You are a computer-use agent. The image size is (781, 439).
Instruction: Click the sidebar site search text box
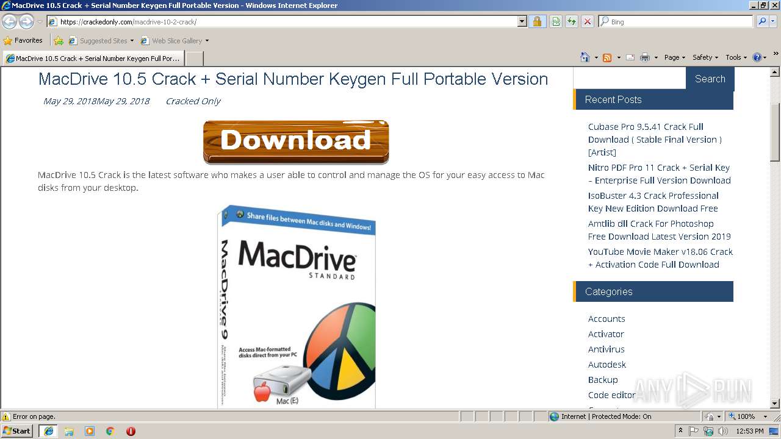coord(630,79)
